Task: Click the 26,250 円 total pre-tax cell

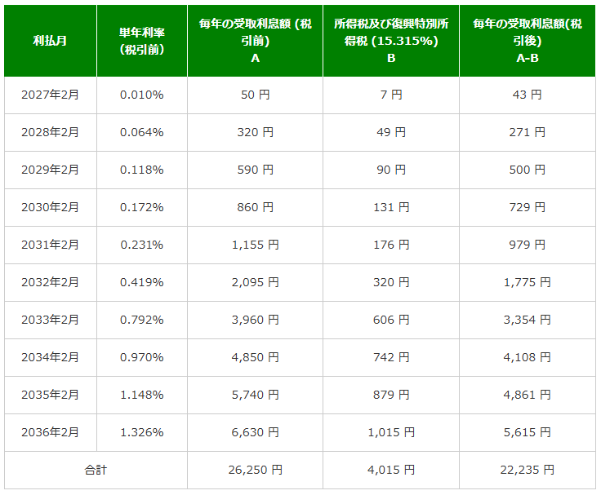Action: pyautogui.click(x=255, y=470)
